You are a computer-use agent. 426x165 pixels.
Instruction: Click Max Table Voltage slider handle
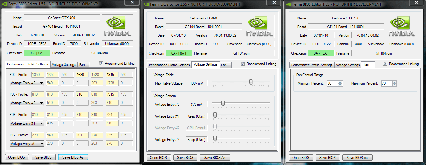(x=251, y=82)
